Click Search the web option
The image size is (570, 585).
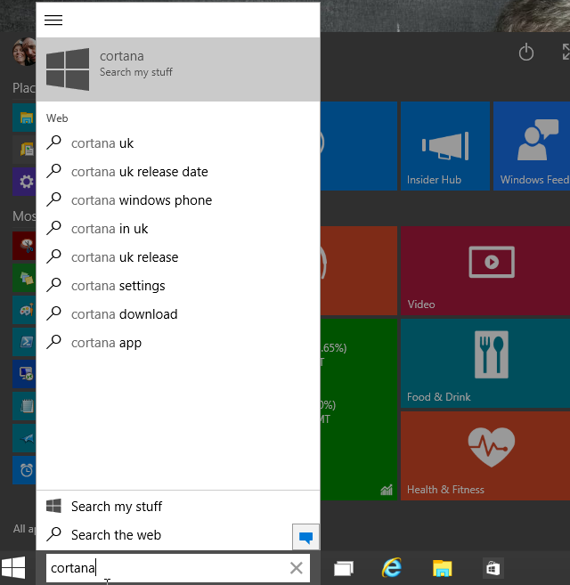tap(164, 534)
